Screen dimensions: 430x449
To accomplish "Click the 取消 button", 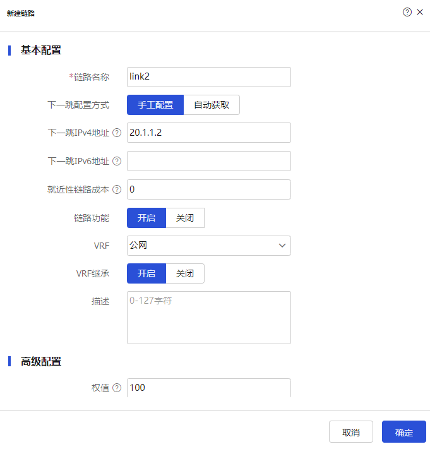I will (x=351, y=432).
